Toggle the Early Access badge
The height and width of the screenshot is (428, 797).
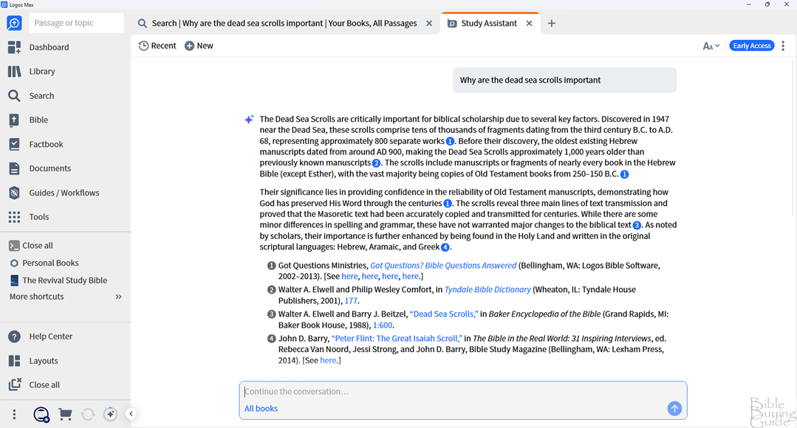[751, 46]
